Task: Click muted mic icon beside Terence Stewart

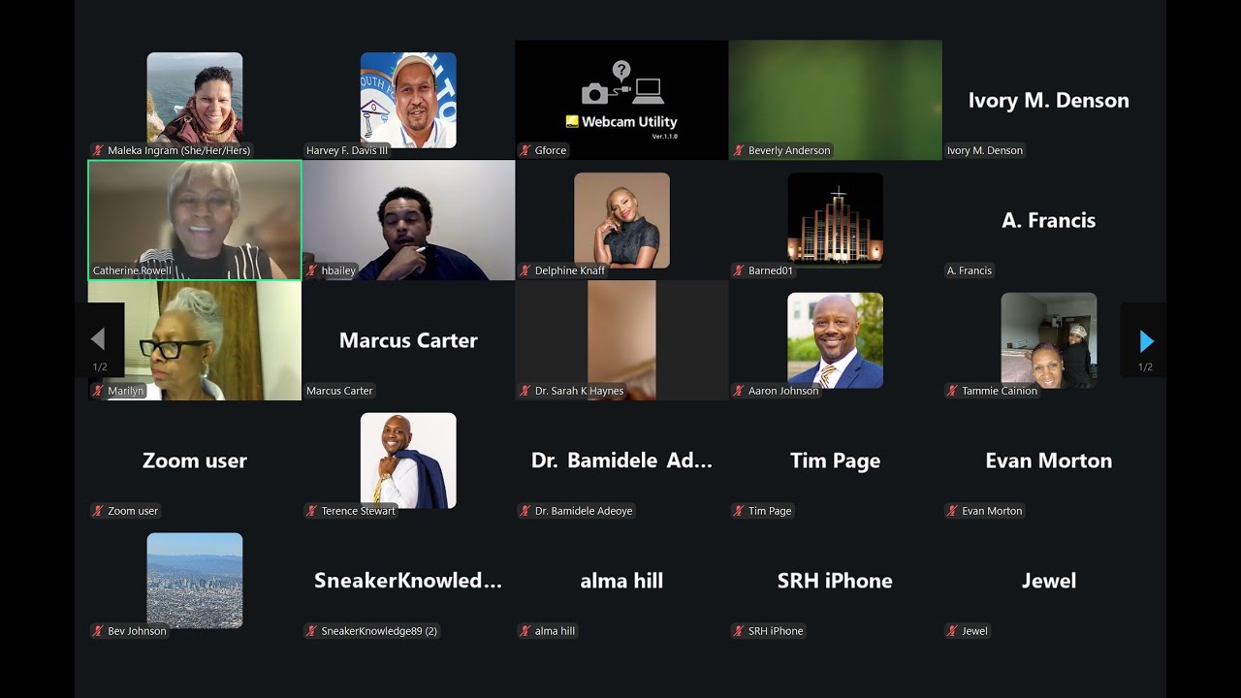Action: 312,511
